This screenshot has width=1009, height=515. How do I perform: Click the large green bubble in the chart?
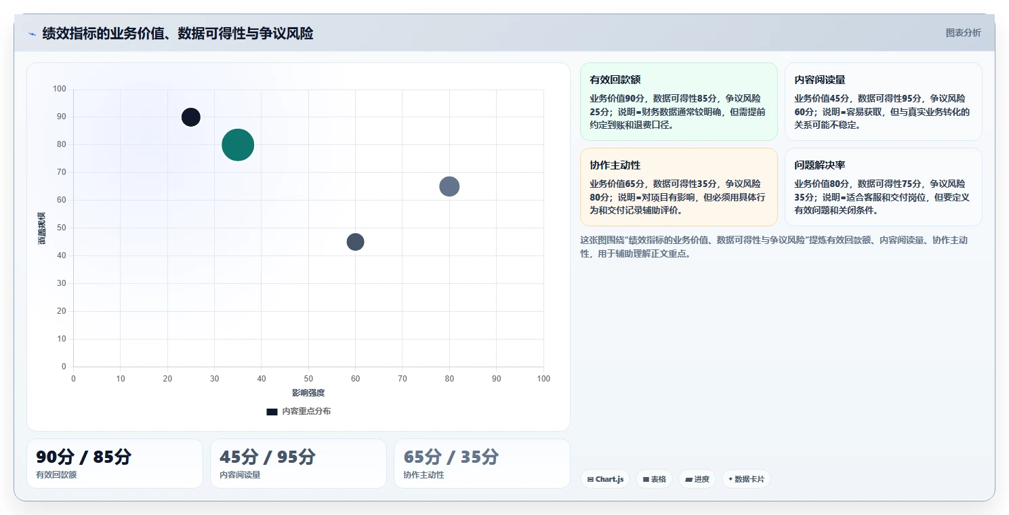(x=238, y=145)
